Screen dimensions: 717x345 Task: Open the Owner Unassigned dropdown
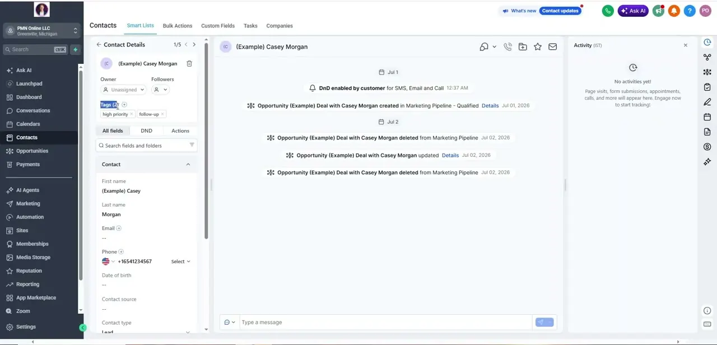(x=124, y=90)
